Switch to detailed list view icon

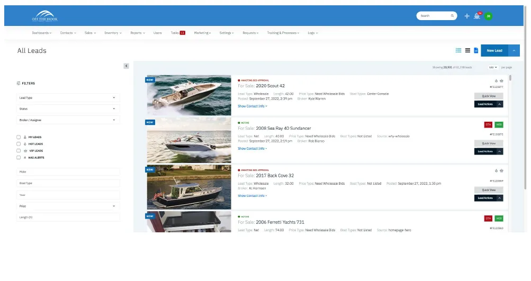[458, 50]
